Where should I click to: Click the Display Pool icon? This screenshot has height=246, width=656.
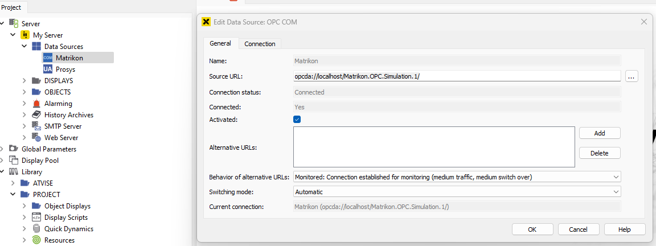tap(14, 160)
